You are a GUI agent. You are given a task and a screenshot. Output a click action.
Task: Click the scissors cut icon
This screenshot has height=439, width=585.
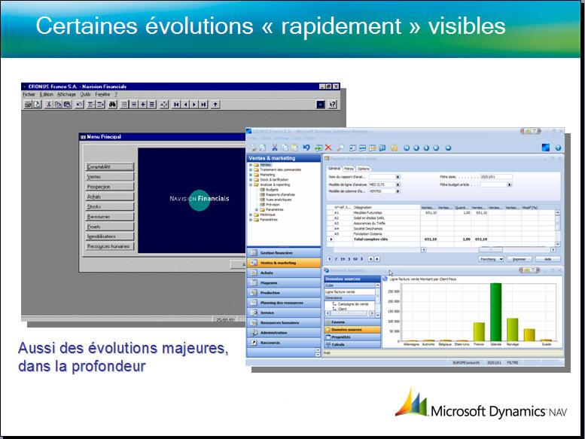275,148
